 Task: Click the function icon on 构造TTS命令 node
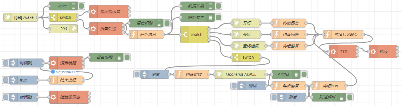tap(327, 34)
